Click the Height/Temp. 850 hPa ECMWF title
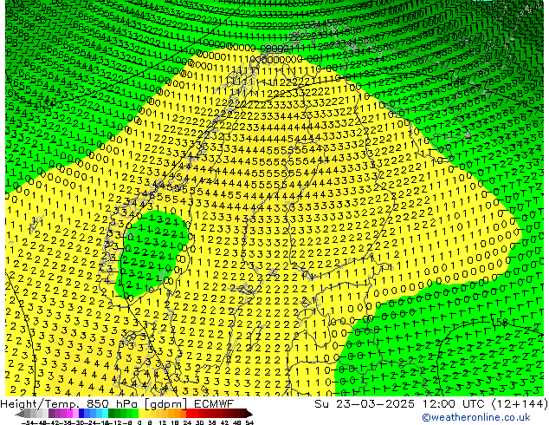The height and width of the screenshot is (425, 549). [117, 404]
